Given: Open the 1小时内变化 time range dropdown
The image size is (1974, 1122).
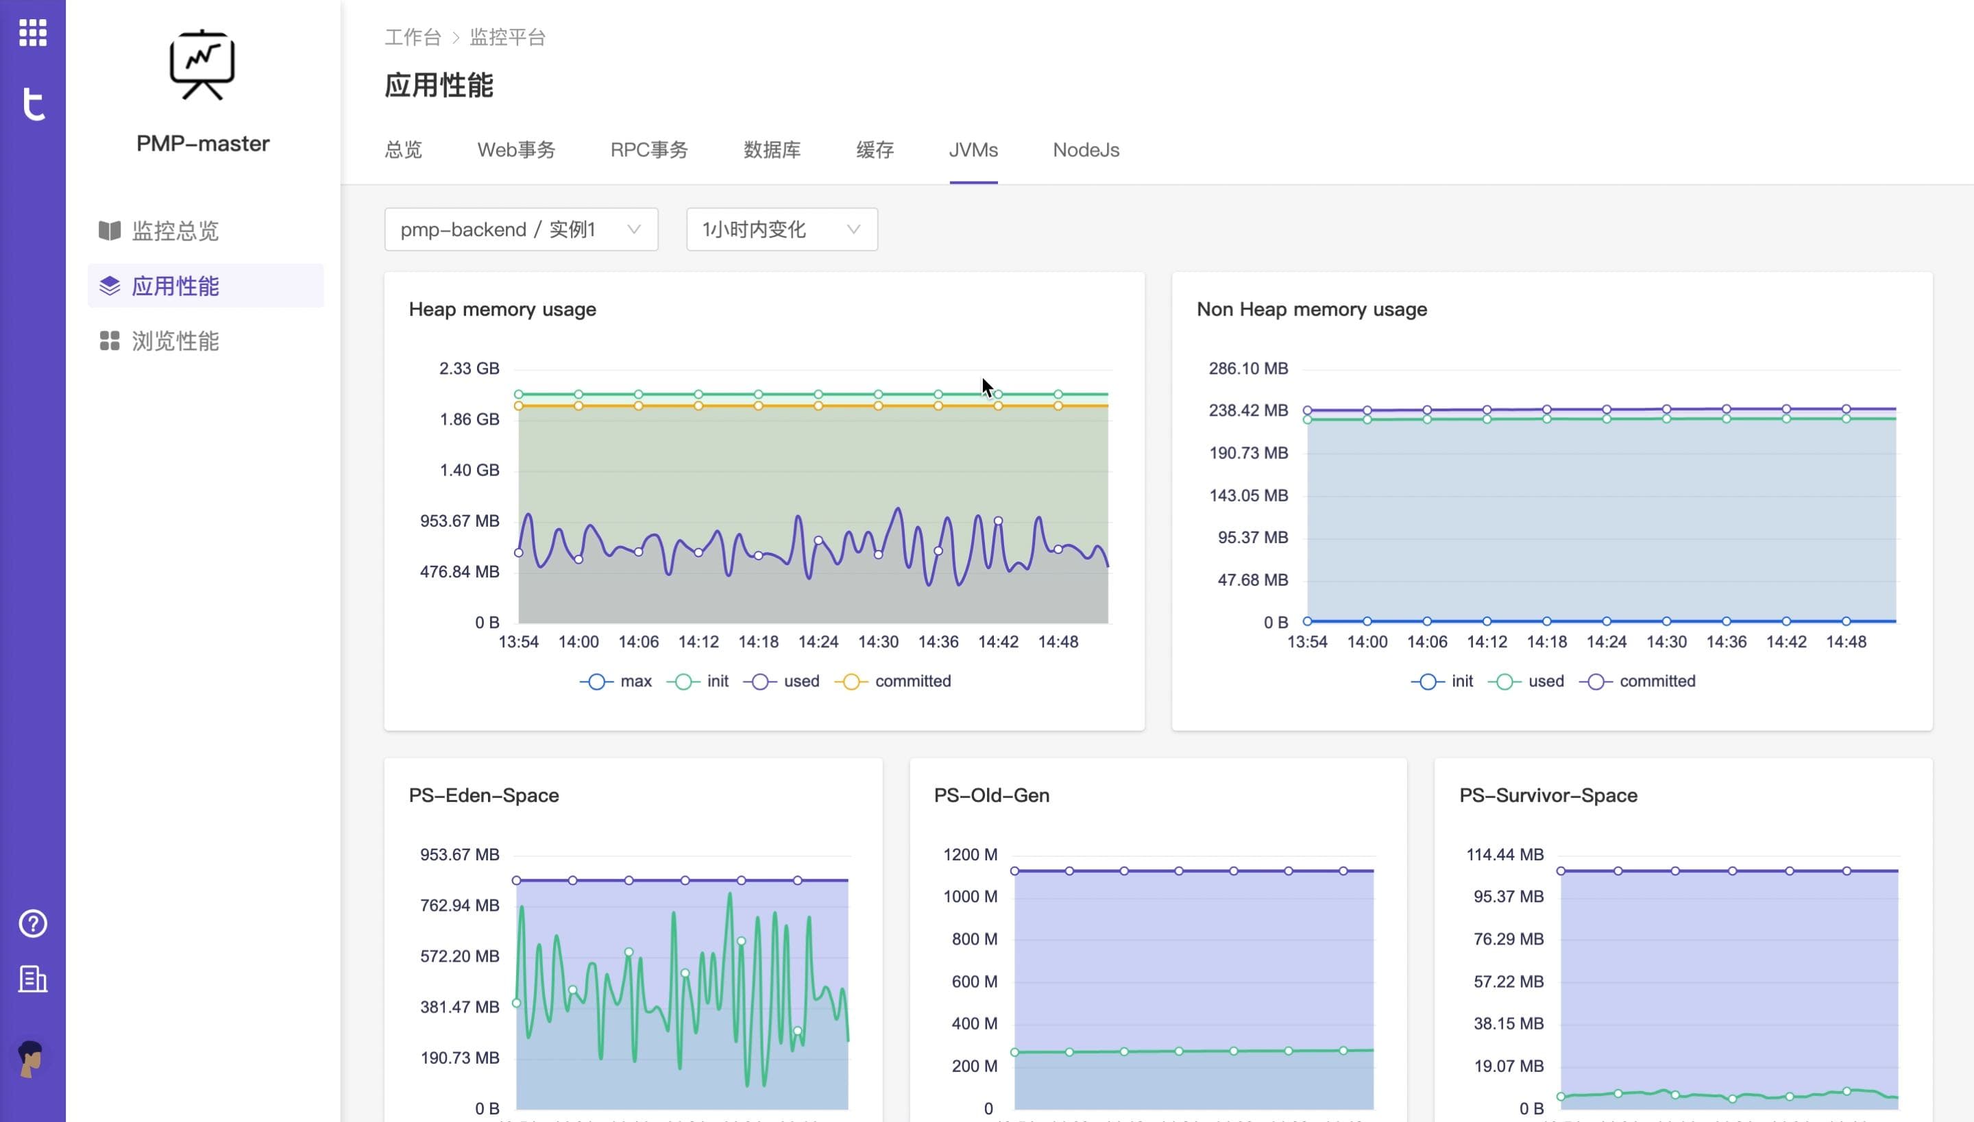Looking at the screenshot, I should pyautogui.click(x=781, y=229).
